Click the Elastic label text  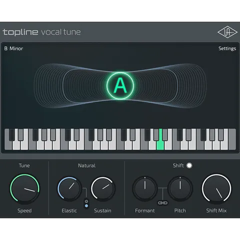click(69, 210)
